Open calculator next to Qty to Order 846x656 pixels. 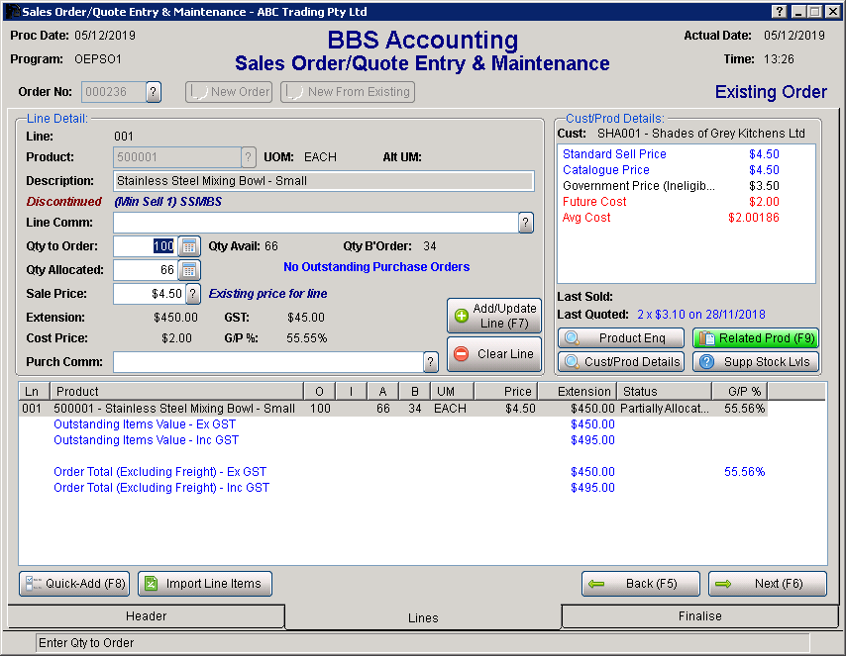point(189,246)
